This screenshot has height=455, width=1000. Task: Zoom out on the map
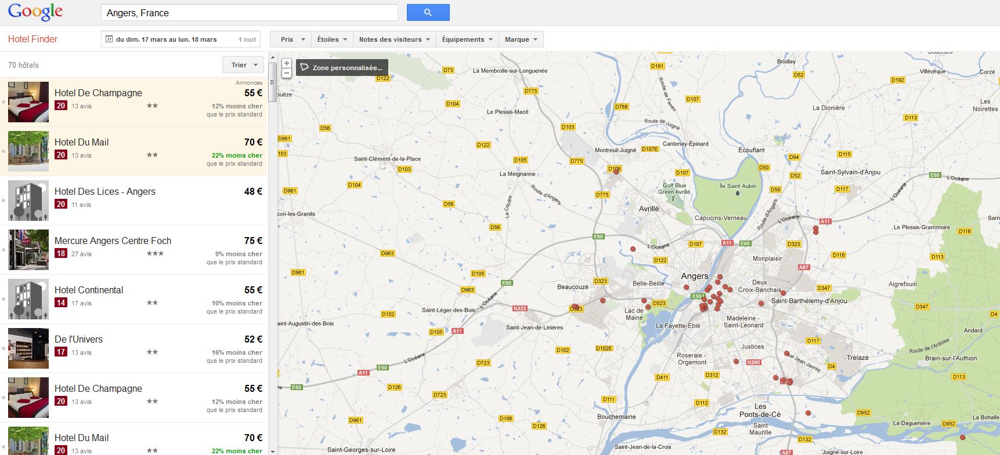click(x=287, y=73)
